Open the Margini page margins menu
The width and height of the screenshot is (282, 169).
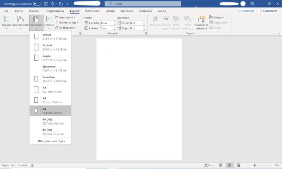pos(6,23)
